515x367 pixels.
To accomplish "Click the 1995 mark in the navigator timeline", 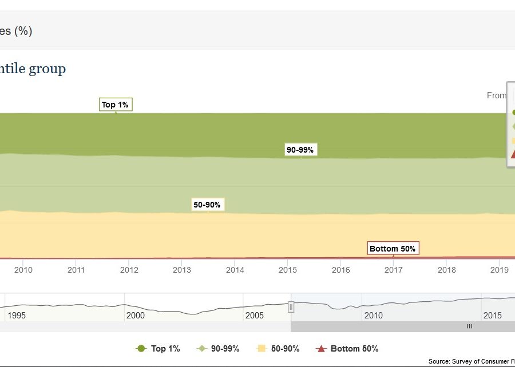I will pos(16,315).
